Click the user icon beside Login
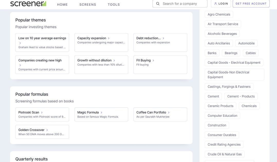Viewport: 277px width, 162px height. pos(216,4)
